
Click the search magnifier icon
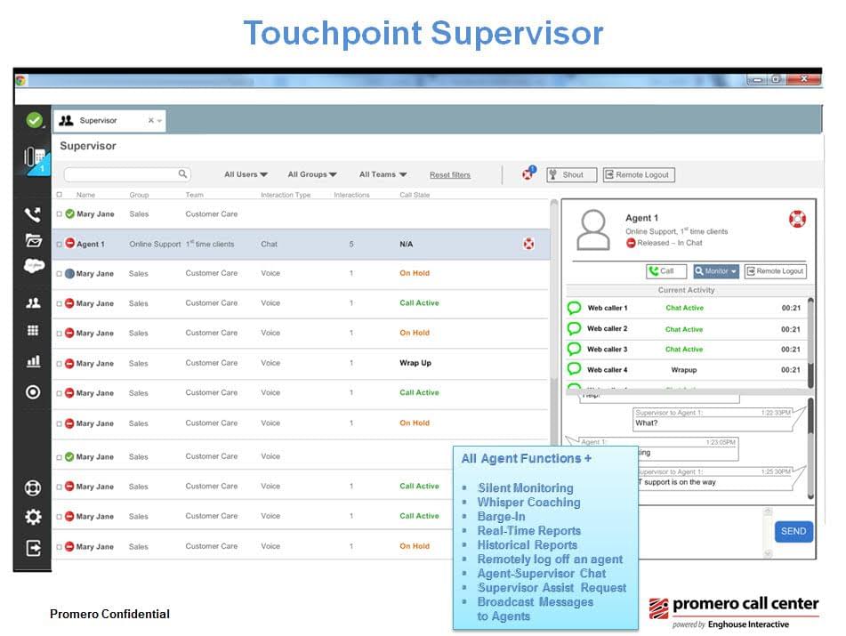[183, 173]
